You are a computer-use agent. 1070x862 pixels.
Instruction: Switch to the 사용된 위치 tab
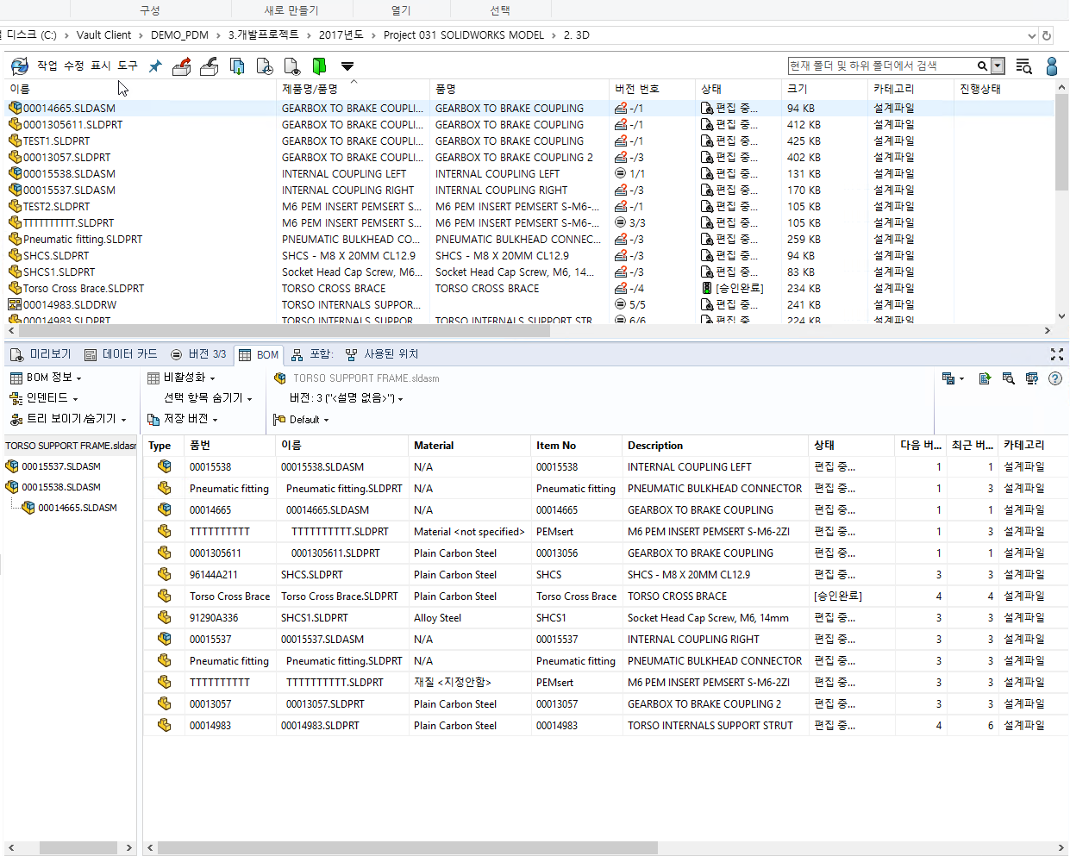[381, 354]
